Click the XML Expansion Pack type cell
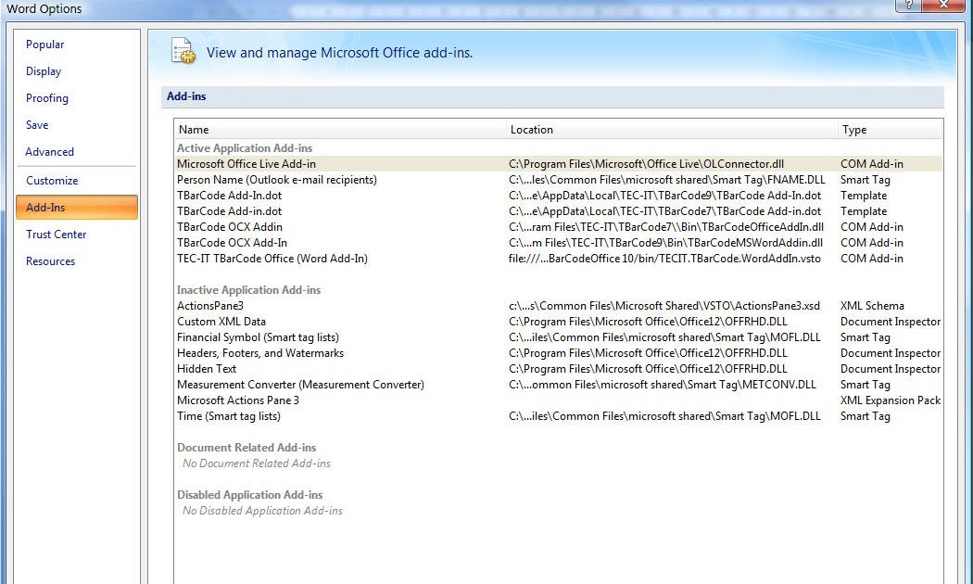This screenshot has width=973, height=584. point(891,400)
